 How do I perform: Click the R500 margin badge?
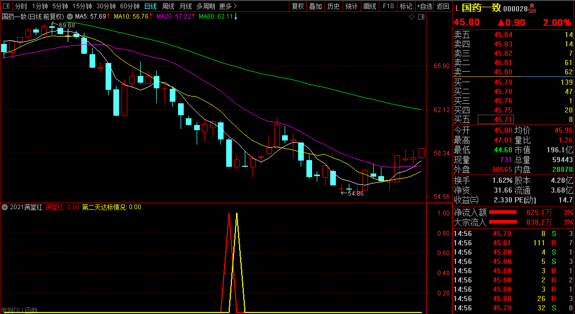coord(532,9)
